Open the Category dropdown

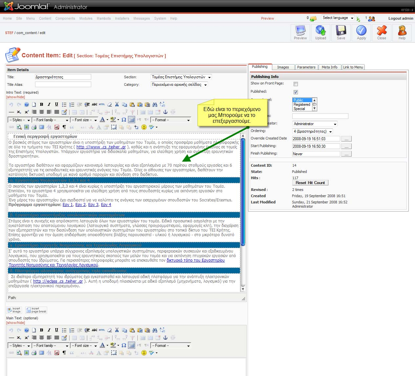coord(179,85)
